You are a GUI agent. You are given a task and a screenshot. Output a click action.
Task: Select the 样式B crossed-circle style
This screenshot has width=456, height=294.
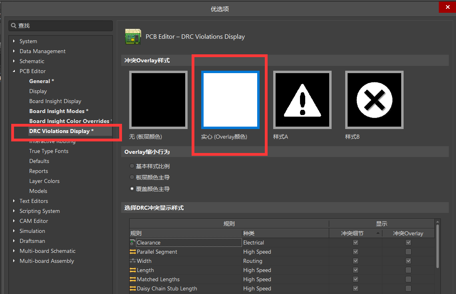click(374, 99)
